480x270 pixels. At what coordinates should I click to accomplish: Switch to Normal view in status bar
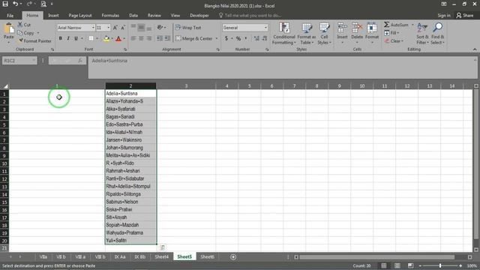tap(383, 265)
